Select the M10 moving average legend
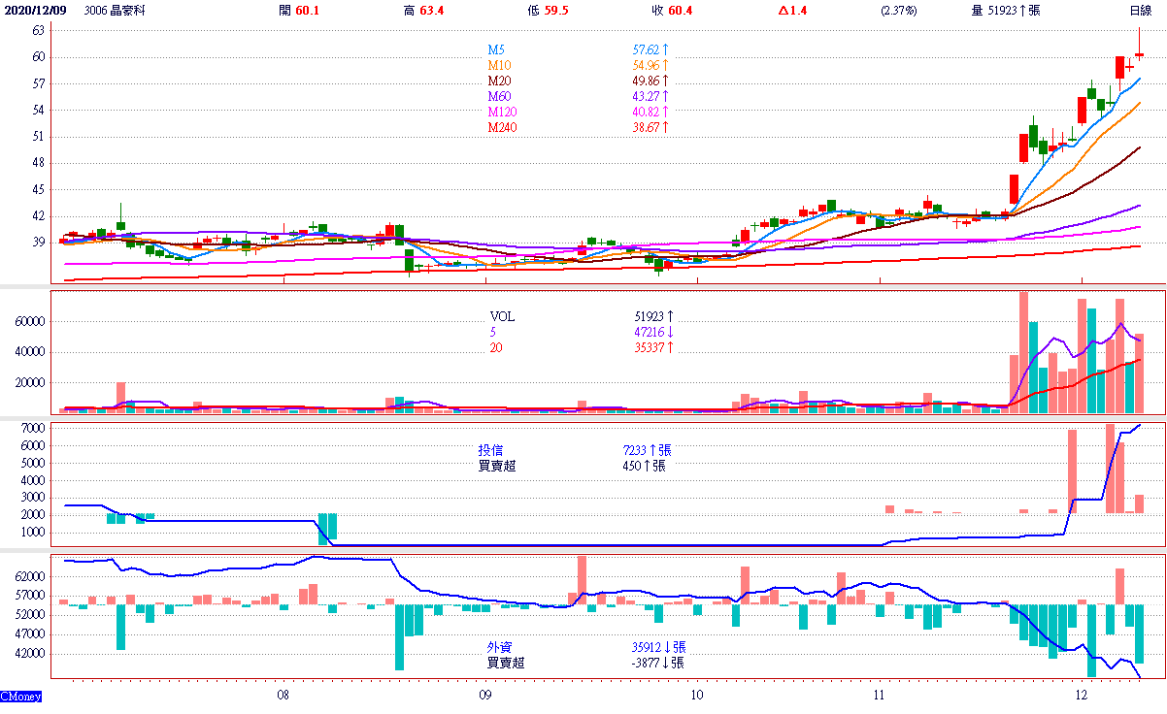Image resolution: width=1167 pixels, height=714 pixels. tap(499, 64)
